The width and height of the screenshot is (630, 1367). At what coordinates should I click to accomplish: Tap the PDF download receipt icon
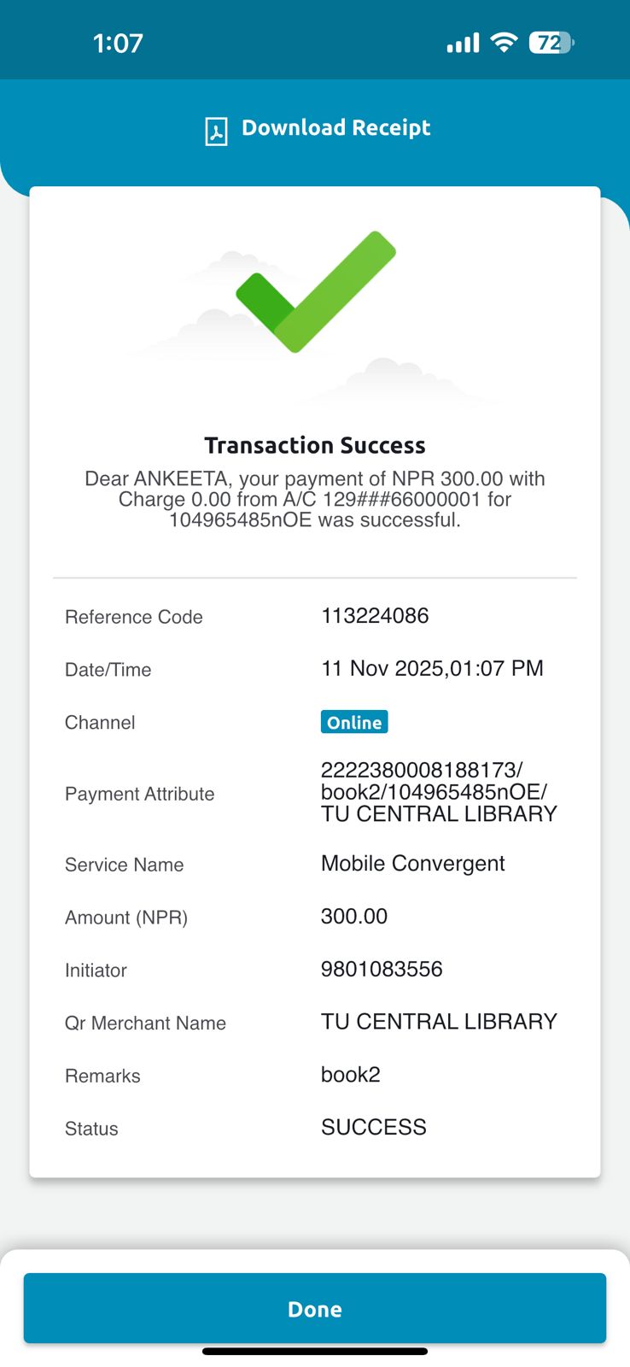point(216,131)
